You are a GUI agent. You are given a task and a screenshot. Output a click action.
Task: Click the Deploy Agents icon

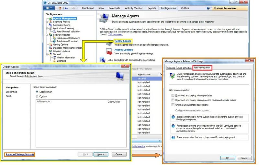point(109,43)
